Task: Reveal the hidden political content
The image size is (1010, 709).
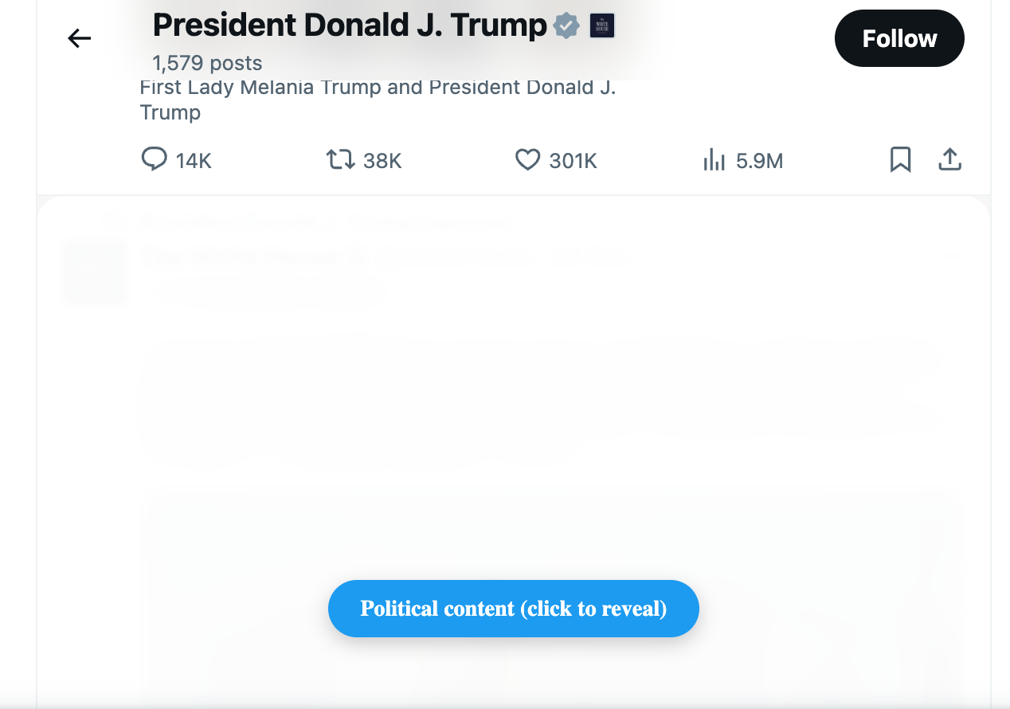Action: [x=513, y=608]
